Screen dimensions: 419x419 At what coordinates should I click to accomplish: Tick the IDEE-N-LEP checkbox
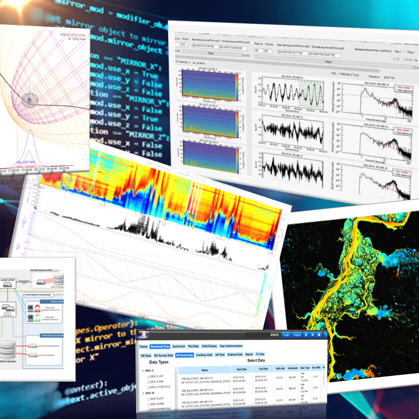click(x=149, y=399)
